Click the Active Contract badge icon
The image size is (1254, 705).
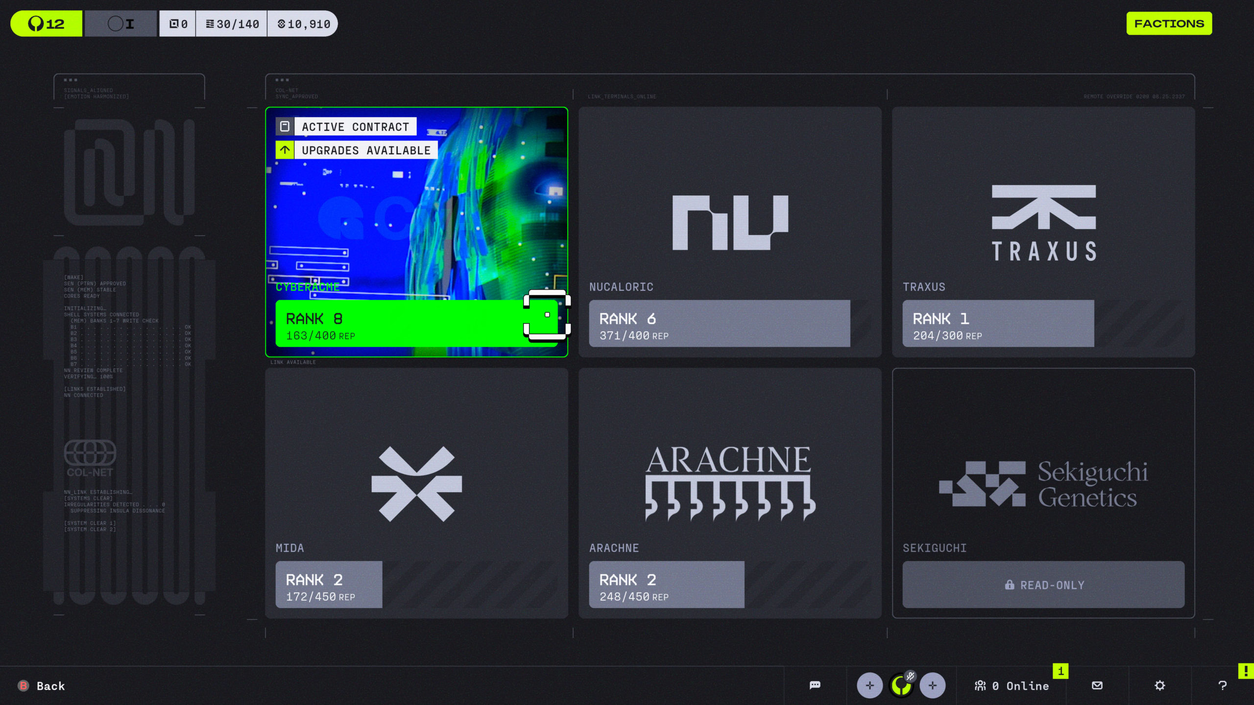[285, 127]
